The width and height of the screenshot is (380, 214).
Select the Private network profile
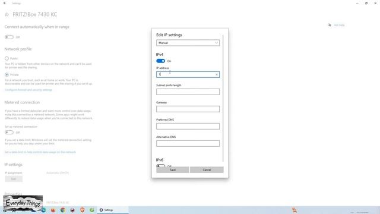tap(7, 75)
